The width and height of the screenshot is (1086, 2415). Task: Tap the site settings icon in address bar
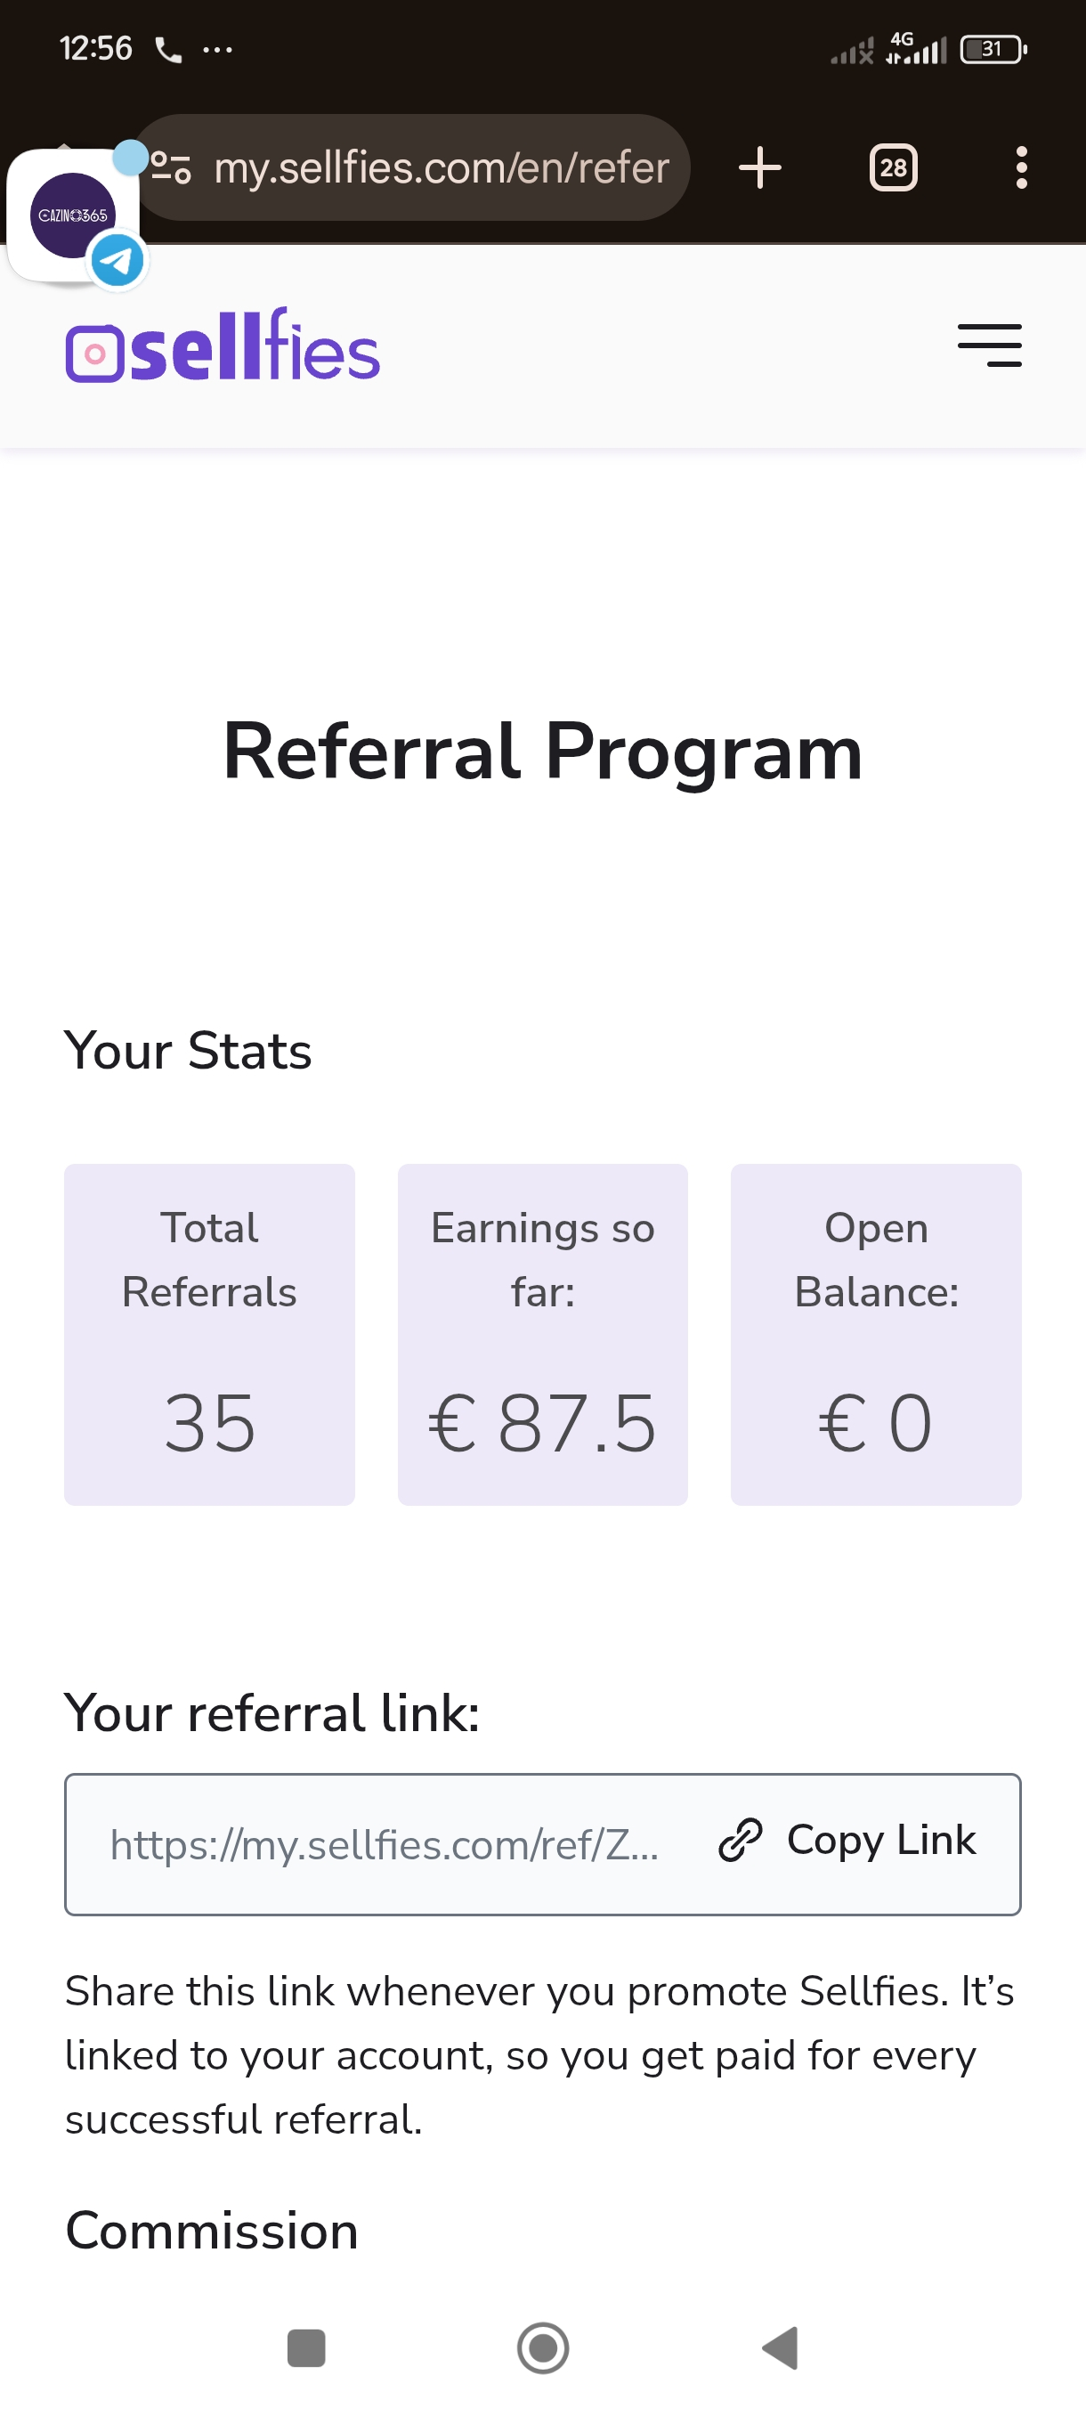[172, 169]
